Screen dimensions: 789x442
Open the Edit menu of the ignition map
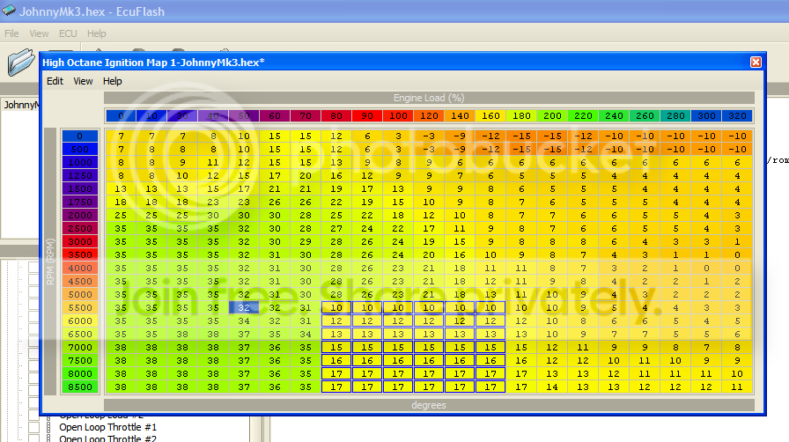tap(55, 81)
